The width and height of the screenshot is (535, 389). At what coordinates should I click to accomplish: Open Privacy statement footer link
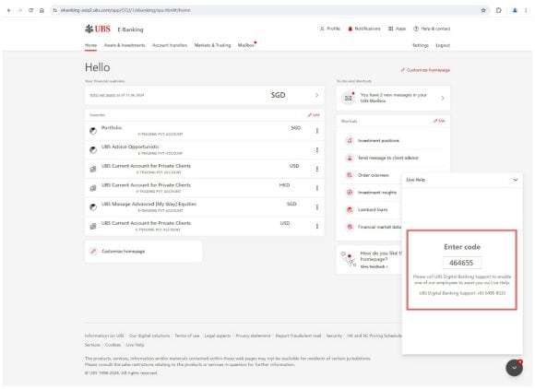tap(253, 336)
